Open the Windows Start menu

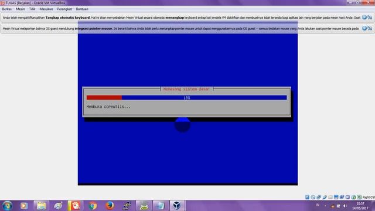tap(7, 206)
